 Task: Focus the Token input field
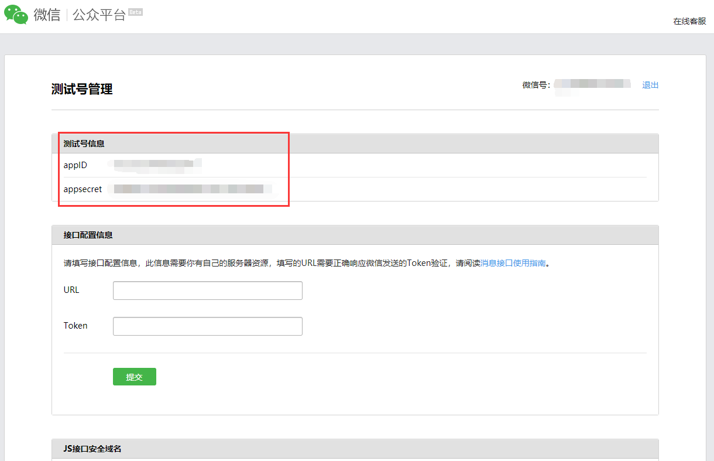click(208, 326)
